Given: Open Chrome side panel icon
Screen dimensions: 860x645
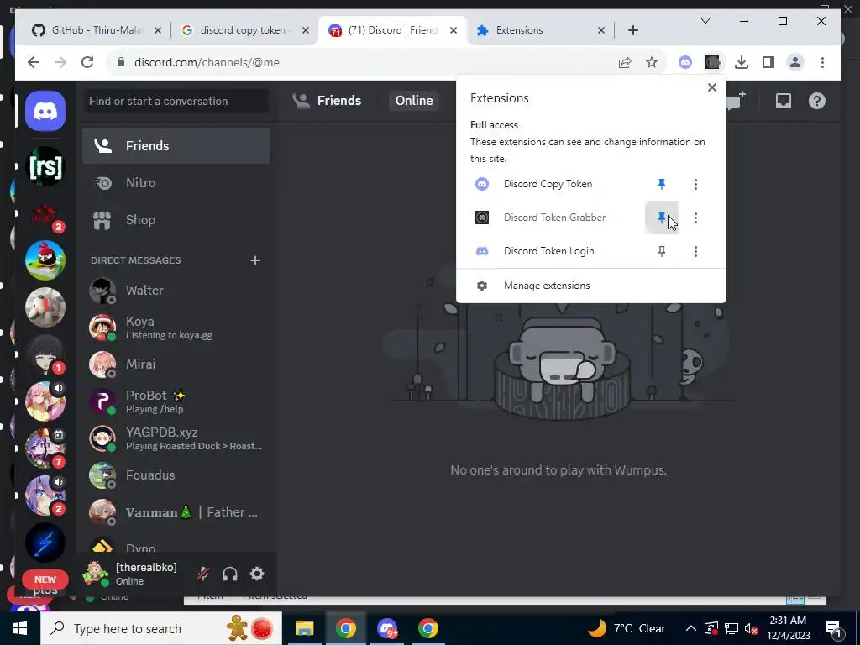Looking at the screenshot, I should (768, 62).
